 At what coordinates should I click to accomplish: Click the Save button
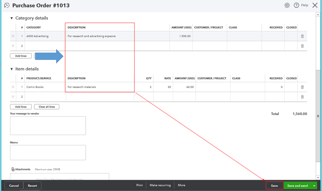(274, 186)
